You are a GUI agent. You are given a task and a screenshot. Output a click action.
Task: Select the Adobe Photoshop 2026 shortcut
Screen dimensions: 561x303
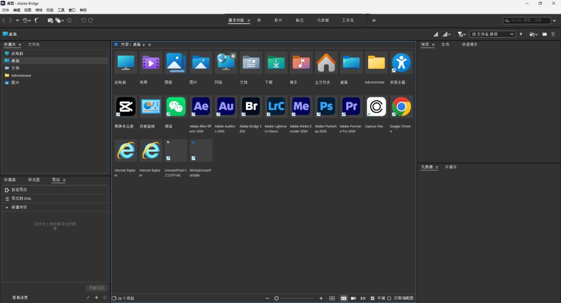click(x=327, y=107)
